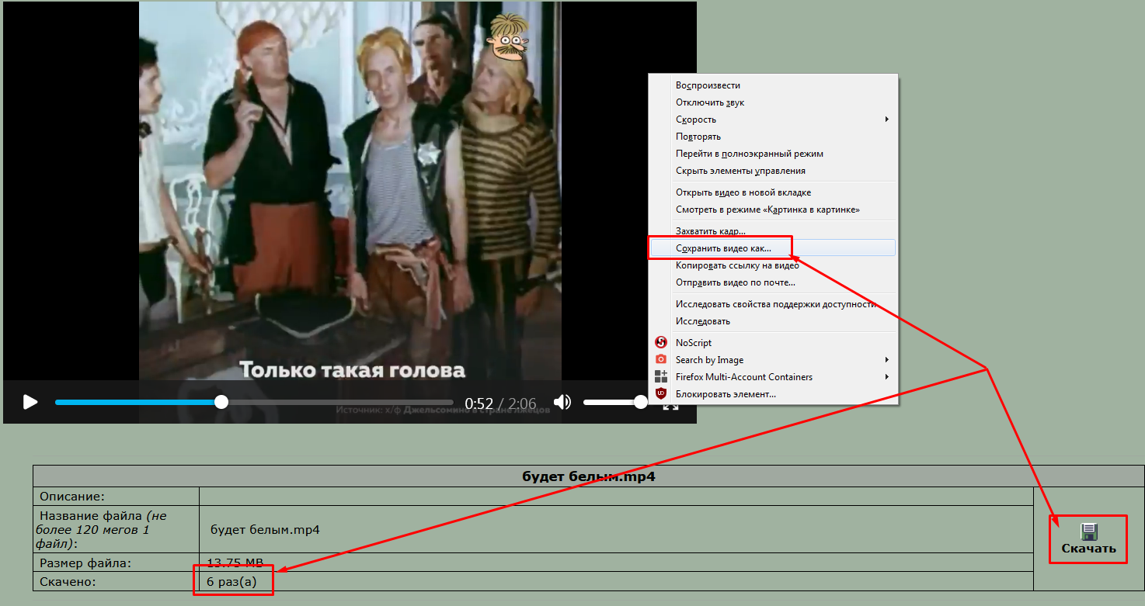Select "Скрыть элементы управления"
The image size is (1145, 606).
click(740, 171)
